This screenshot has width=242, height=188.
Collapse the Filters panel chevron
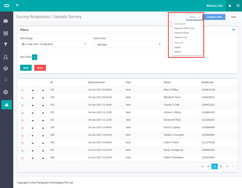tap(233, 30)
